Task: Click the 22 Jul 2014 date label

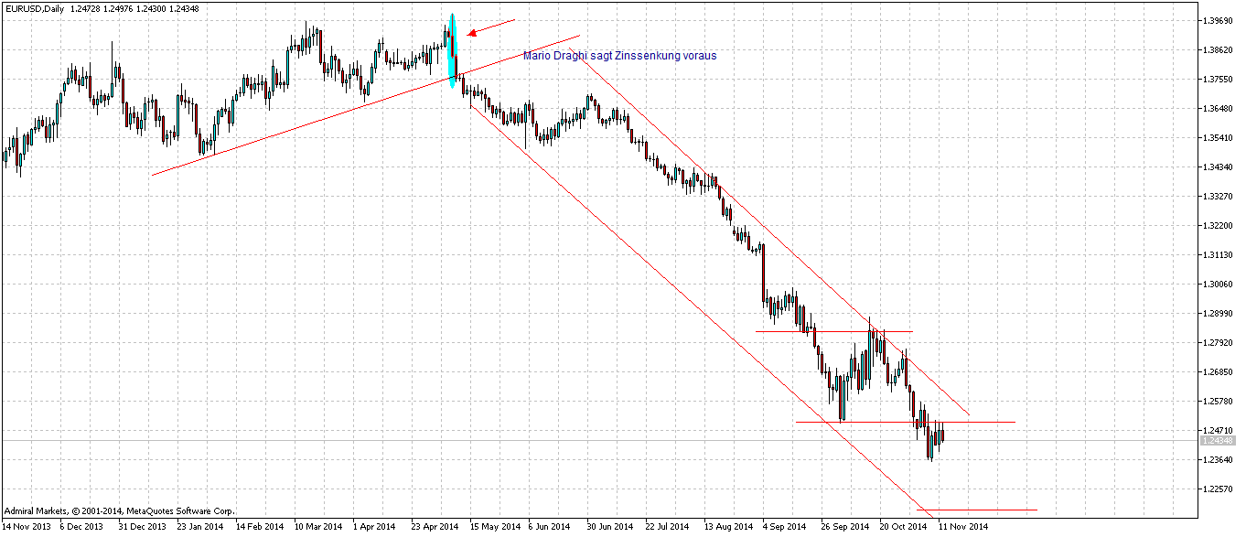Action: tap(669, 527)
